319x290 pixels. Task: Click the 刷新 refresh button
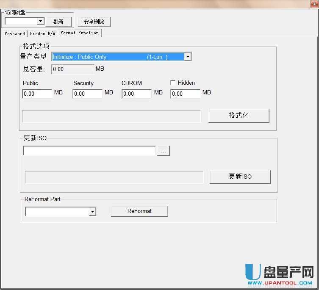[x=58, y=22]
